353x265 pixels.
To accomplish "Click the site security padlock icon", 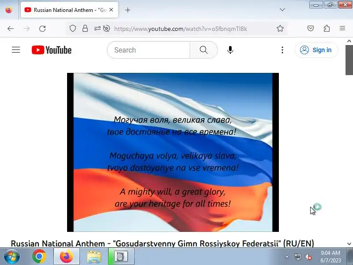I will (85, 28).
